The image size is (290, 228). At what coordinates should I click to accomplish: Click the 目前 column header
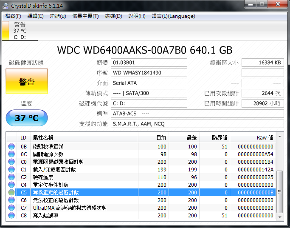pyautogui.click(x=153, y=138)
